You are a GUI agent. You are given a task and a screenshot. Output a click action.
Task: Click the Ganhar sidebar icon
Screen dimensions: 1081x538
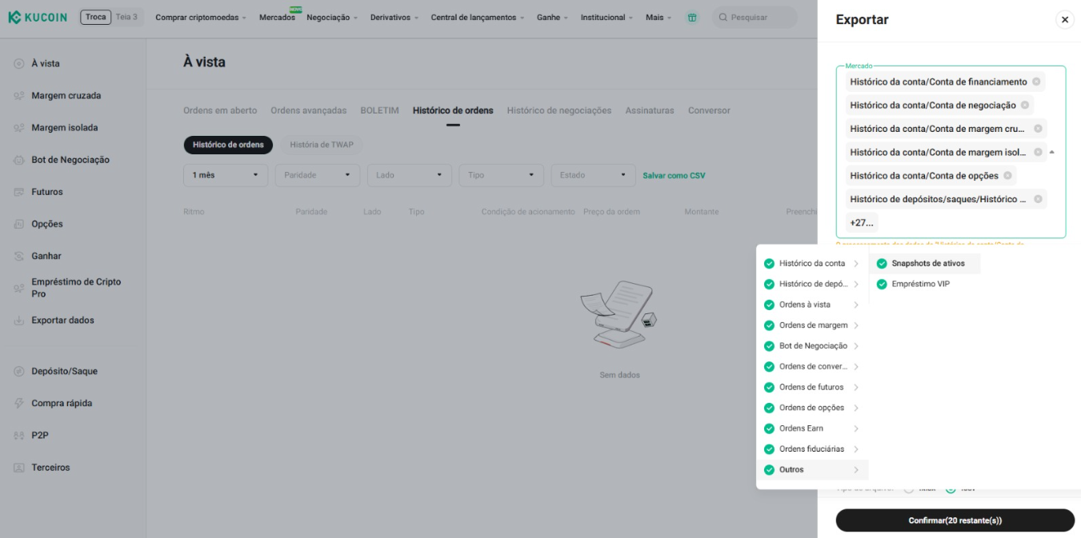pyautogui.click(x=18, y=256)
